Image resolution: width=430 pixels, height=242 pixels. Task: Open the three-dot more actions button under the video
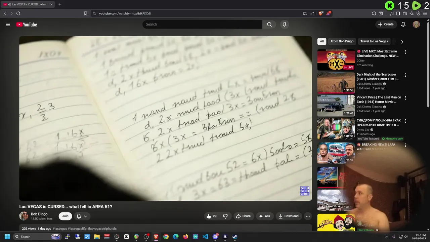click(x=308, y=216)
